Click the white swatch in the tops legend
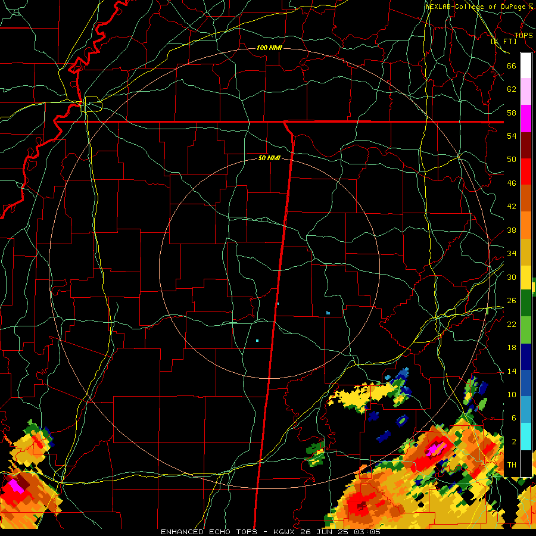Viewport: 536px width, 536px height. [526, 66]
